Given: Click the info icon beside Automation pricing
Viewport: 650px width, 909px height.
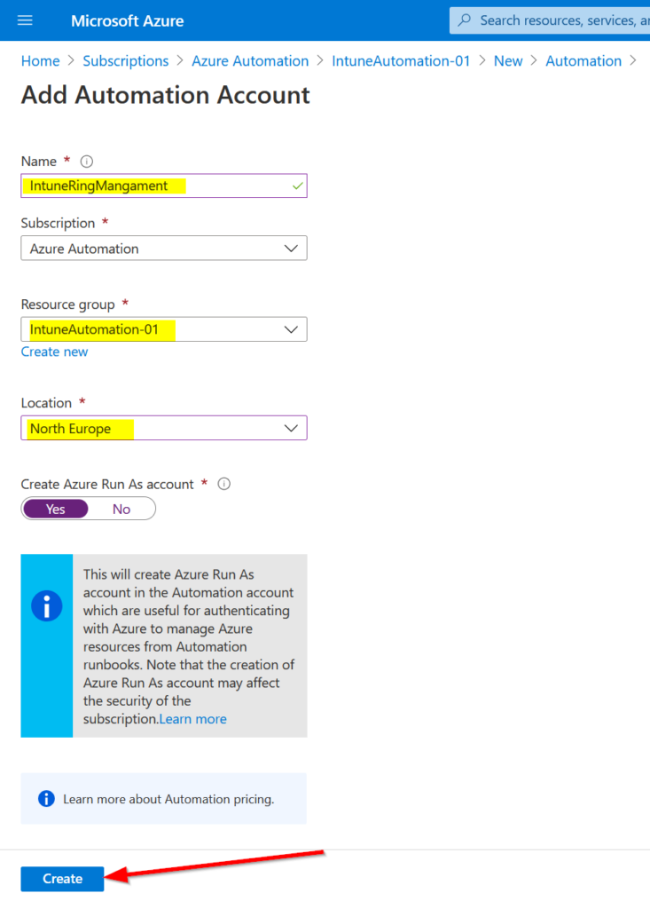Looking at the screenshot, I should click(x=46, y=799).
